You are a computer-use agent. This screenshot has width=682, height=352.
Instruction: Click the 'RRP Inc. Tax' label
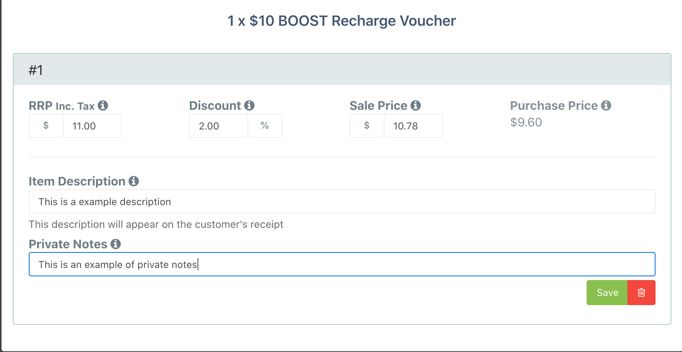pyautogui.click(x=62, y=106)
